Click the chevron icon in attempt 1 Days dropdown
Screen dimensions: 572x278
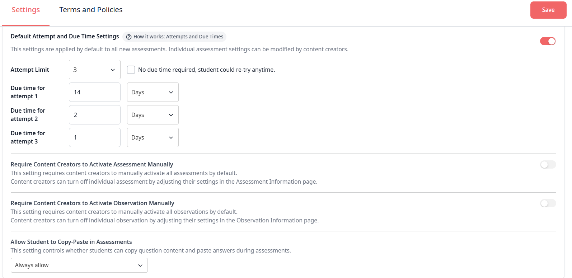[171, 92]
